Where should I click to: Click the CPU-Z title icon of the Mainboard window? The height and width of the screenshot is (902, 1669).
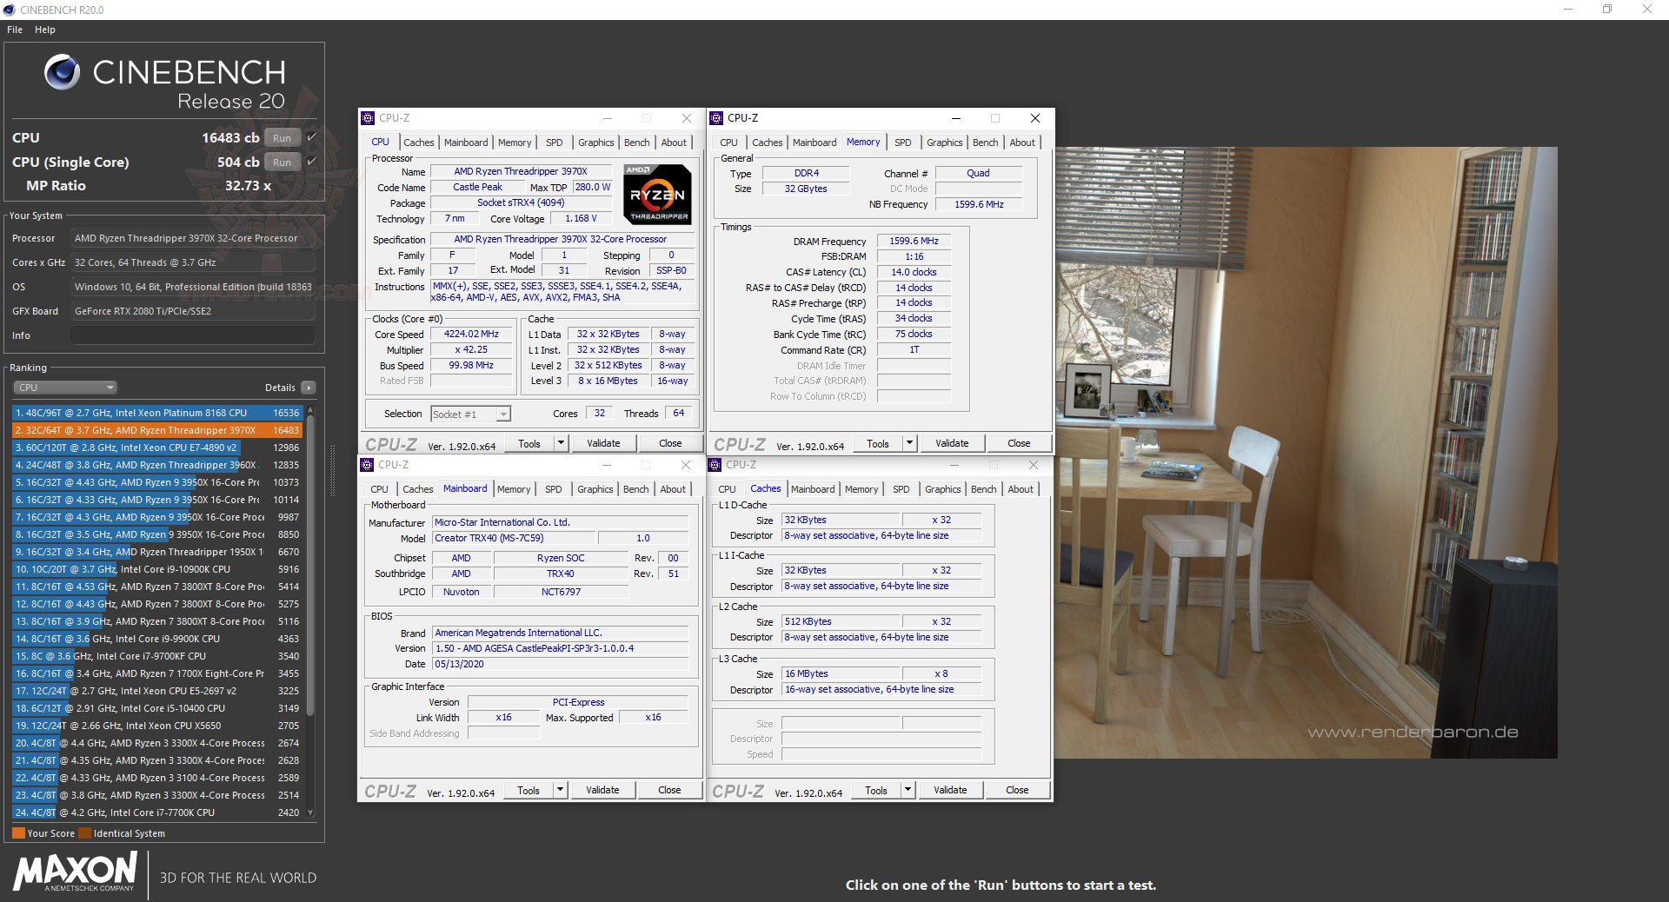tap(367, 465)
